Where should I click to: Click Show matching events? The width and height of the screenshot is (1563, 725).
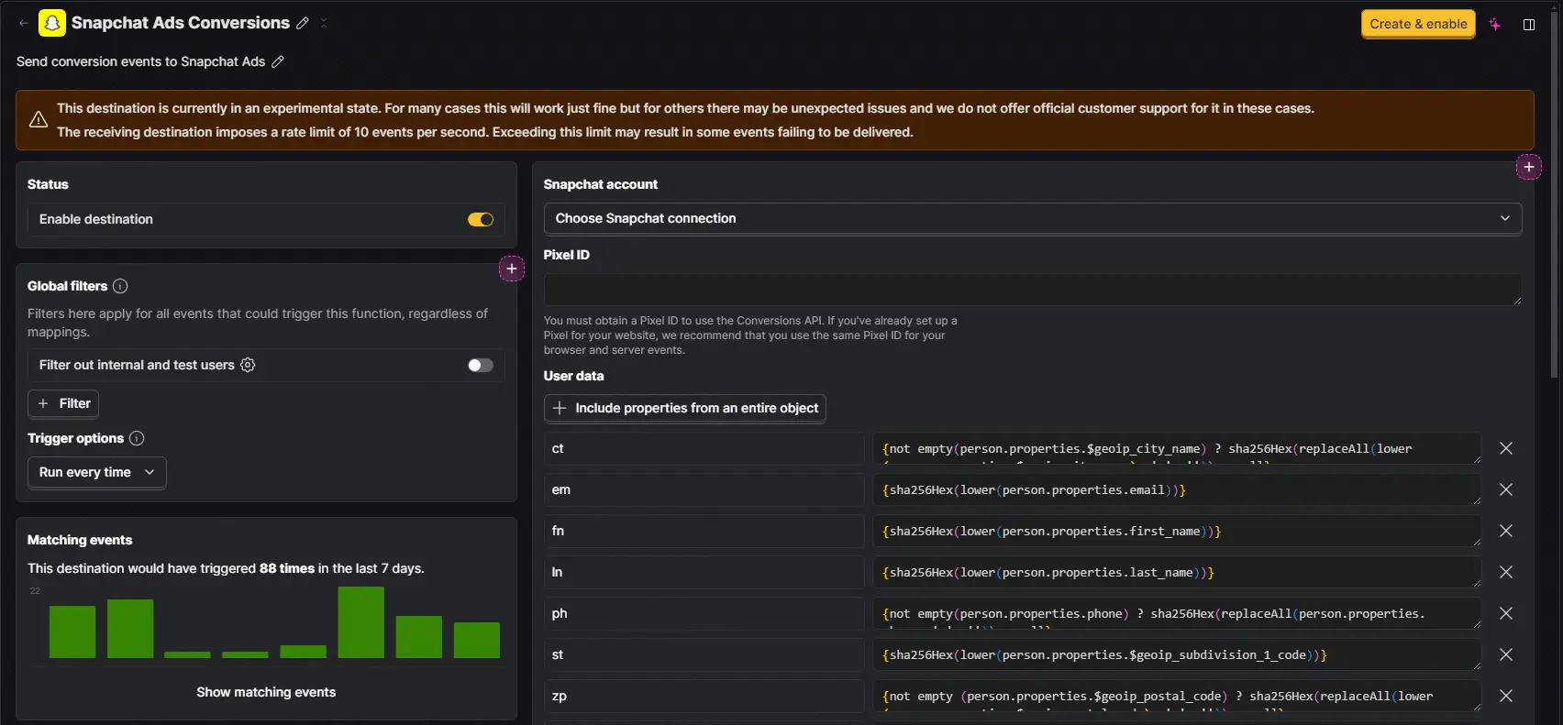266,692
